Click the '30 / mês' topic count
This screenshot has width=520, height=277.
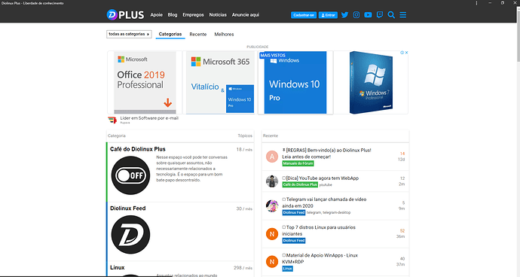point(244,209)
